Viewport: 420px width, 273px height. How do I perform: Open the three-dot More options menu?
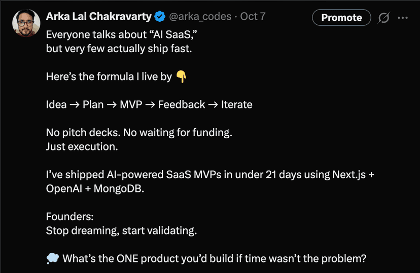point(403,18)
